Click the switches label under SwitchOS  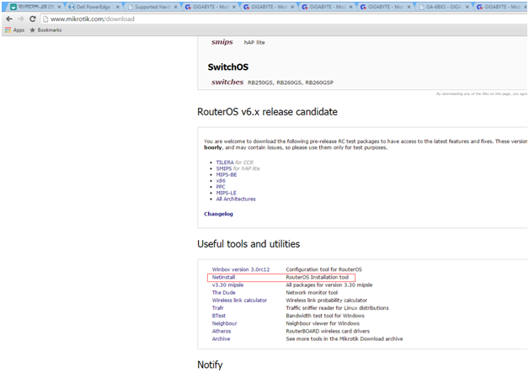(x=227, y=83)
